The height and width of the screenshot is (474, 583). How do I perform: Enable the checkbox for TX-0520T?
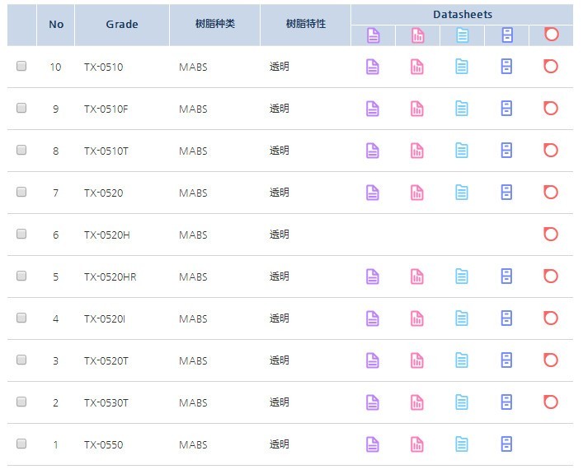pos(21,360)
